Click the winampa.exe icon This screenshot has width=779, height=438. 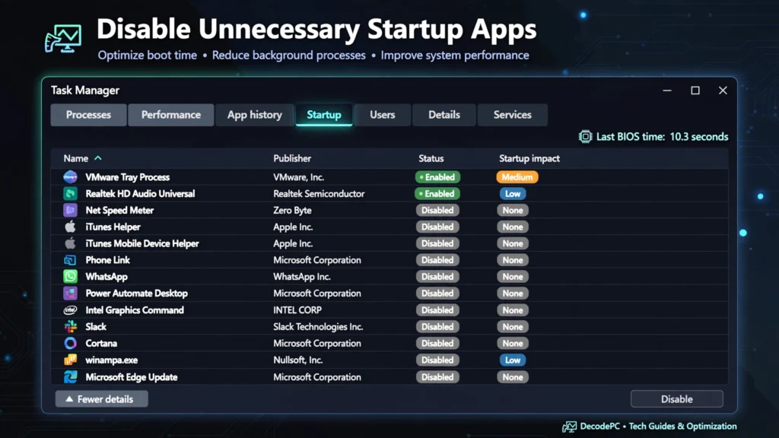coord(71,360)
